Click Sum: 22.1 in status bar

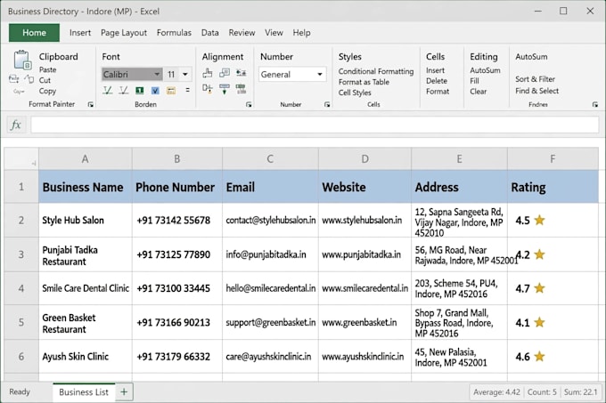coord(580,392)
